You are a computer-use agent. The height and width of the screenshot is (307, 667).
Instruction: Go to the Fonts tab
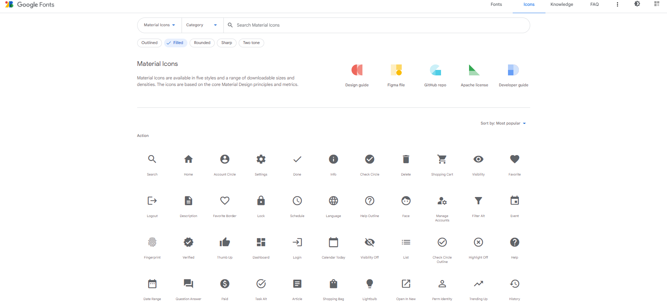coord(496,4)
